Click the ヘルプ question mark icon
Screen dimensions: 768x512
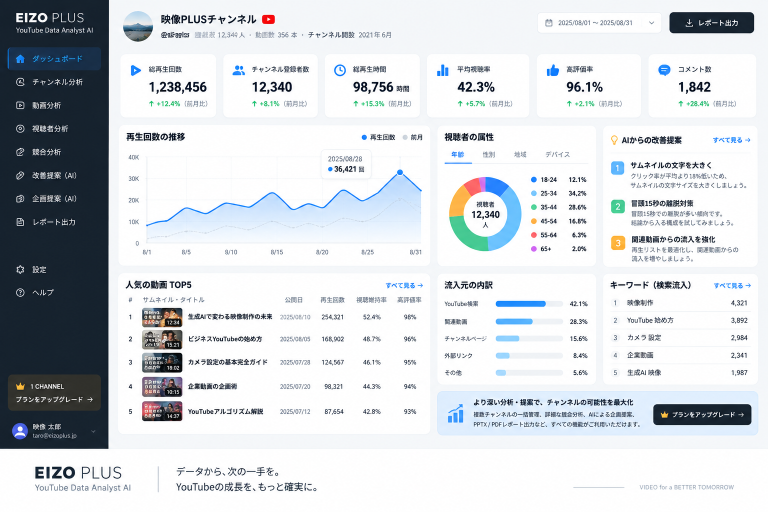tap(20, 292)
